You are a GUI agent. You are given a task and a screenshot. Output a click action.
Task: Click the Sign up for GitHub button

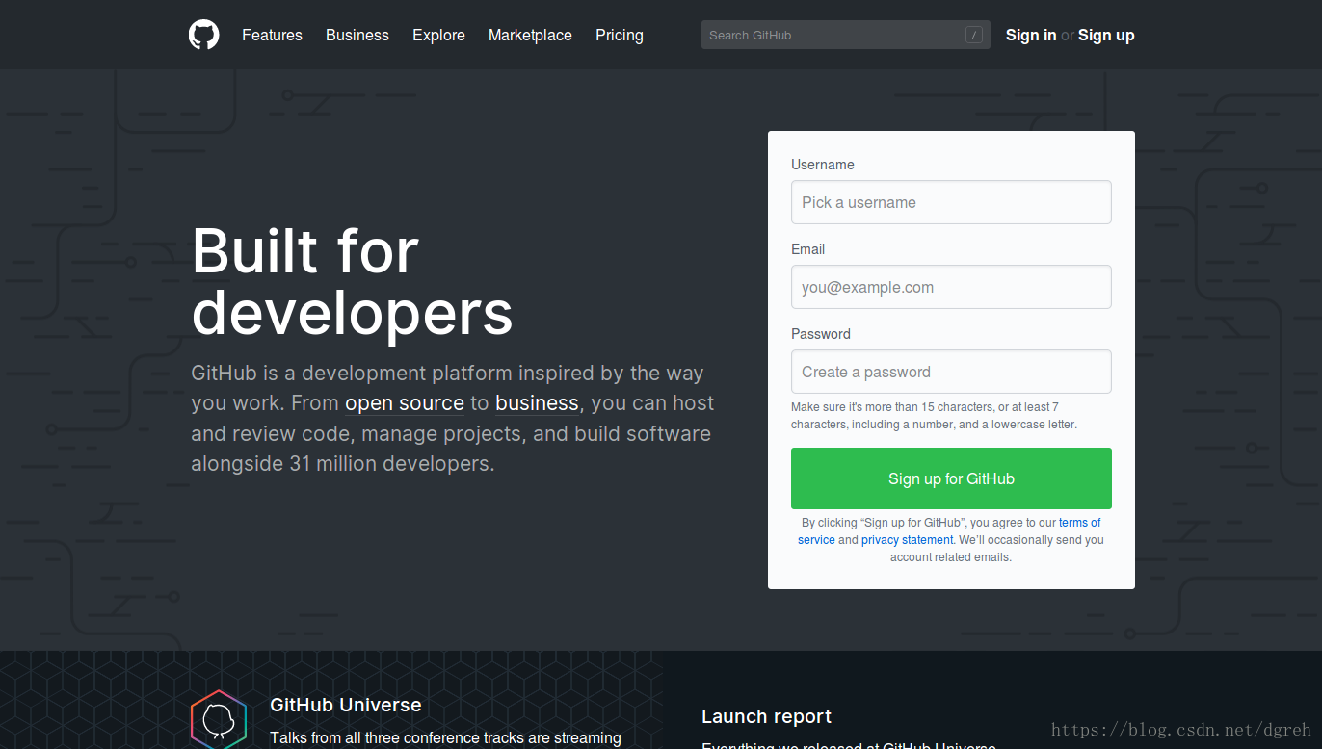pyautogui.click(x=951, y=478)
